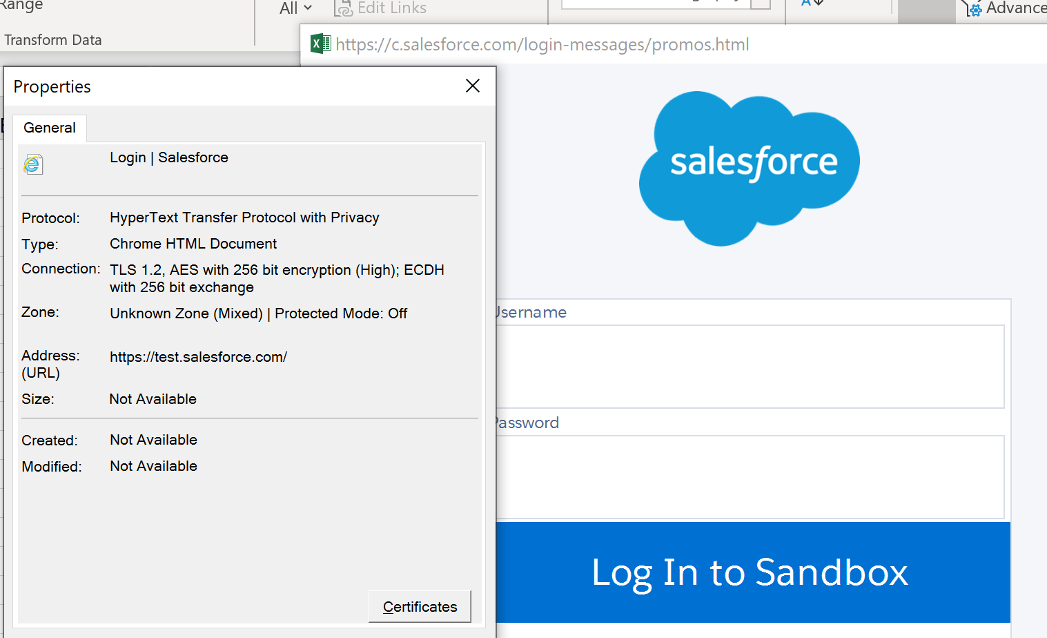Click the Edit Links chain icon
The width and height of the screenshot is (1047, 638).
(x=343, y=8)
